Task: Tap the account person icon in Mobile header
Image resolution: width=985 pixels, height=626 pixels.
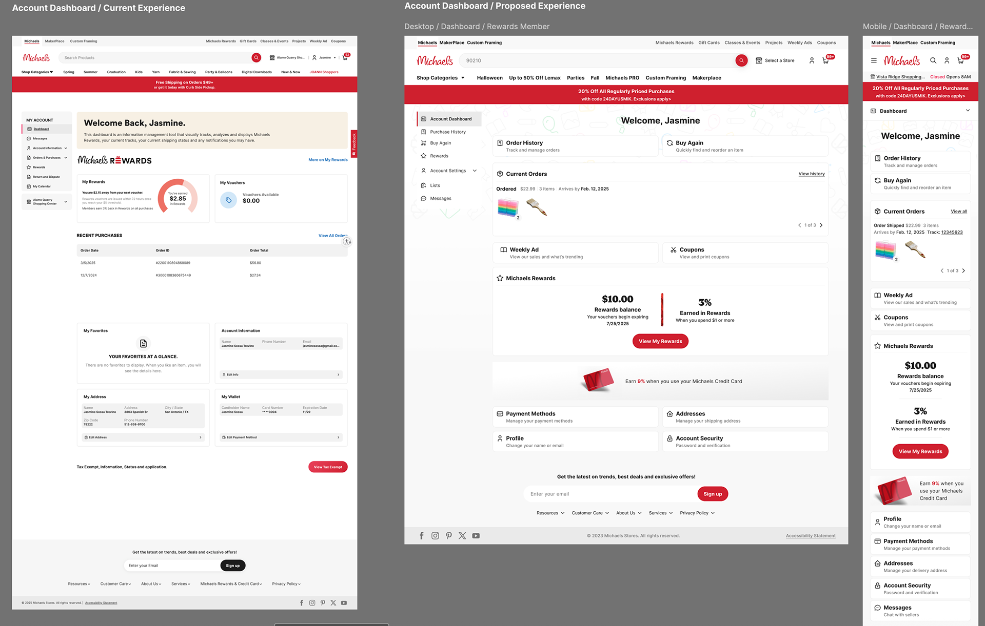Action: (947, 60)
